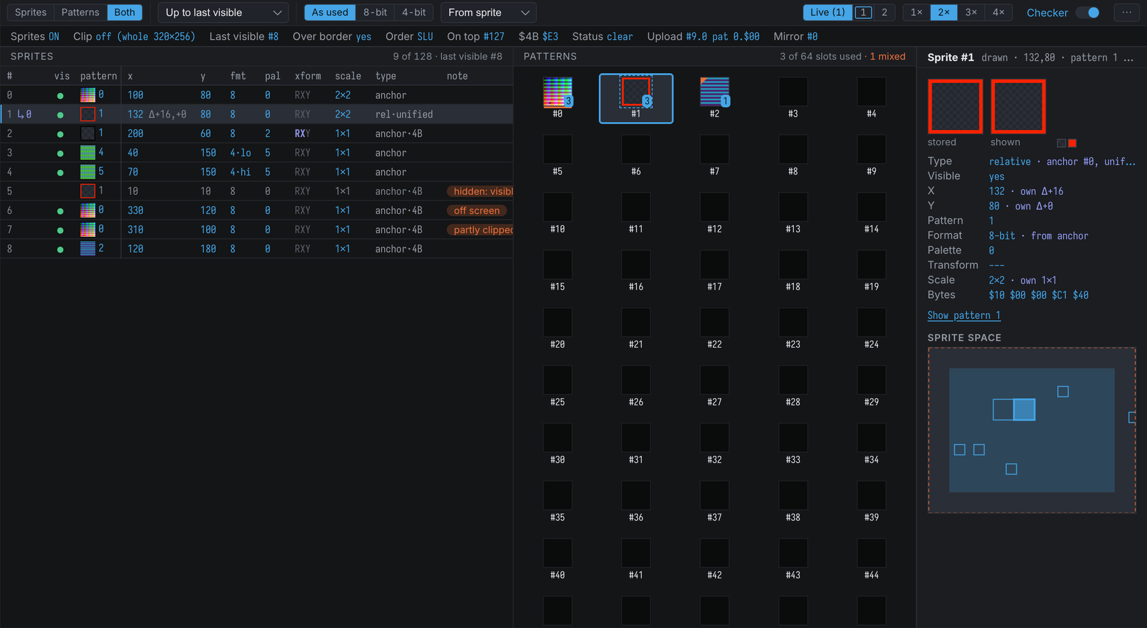Click the stored pattern preview image
The height and width of the screenshot is (628, 1147).
(955, 106)
